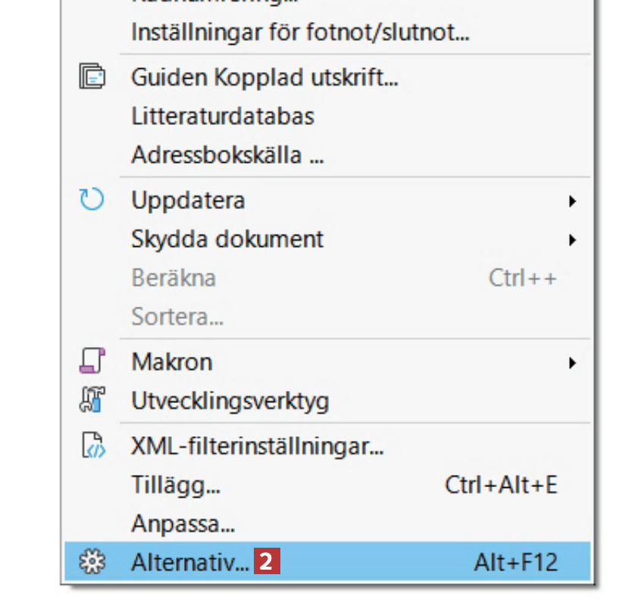Click the red number 2 marker
The width and height of the screenshot is (635, 603).
[267, 562]
